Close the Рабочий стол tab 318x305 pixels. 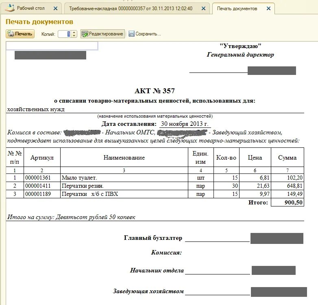coord(55,8)
